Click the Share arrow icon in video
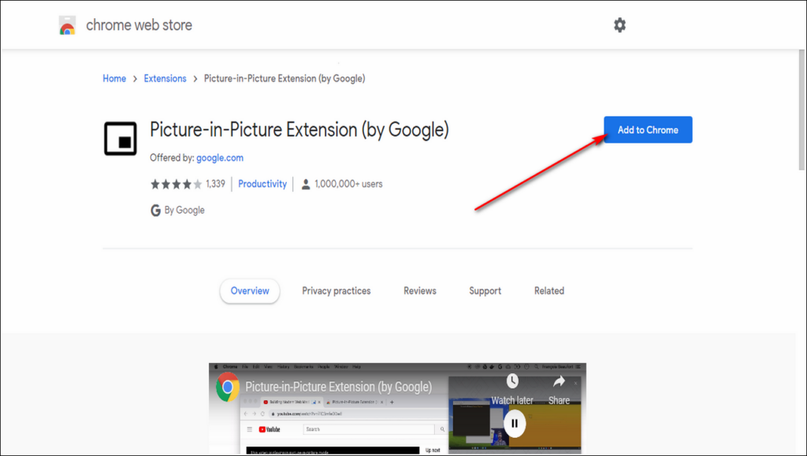The image size is (807, 456). 559,382
